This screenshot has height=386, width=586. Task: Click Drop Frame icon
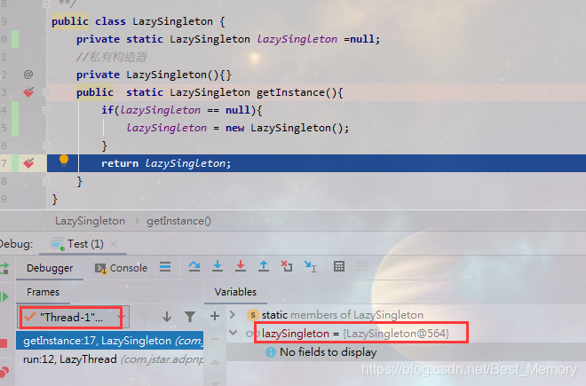point(287,266)
